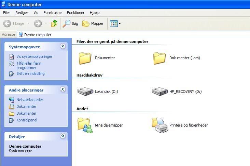Click the Skift en indstilling icon
This screenshot has height=166, width=250.
pyautogui.click(x=12, y=74)
